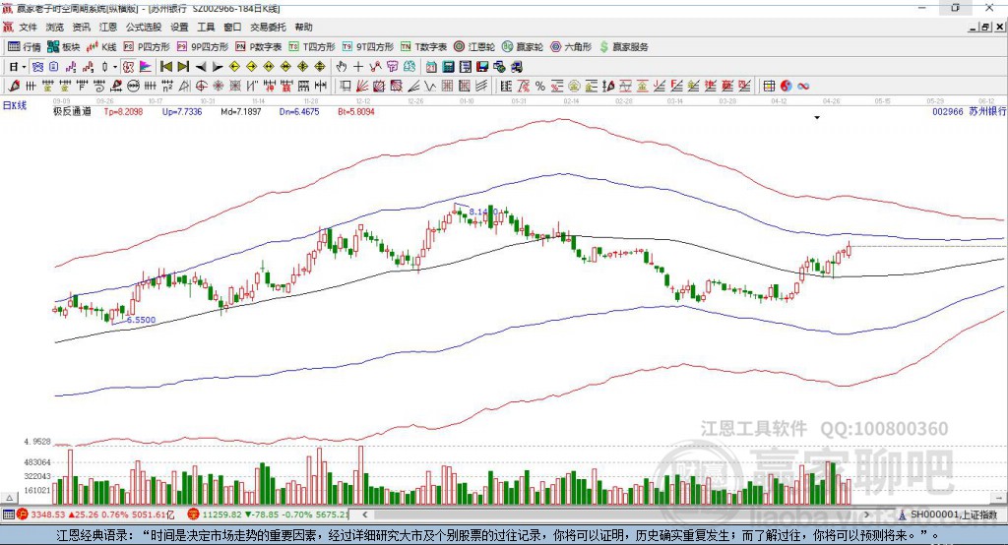
Task: Open the 9T四方形 tool
Action: pyautogui.click(x=368, y=47)
